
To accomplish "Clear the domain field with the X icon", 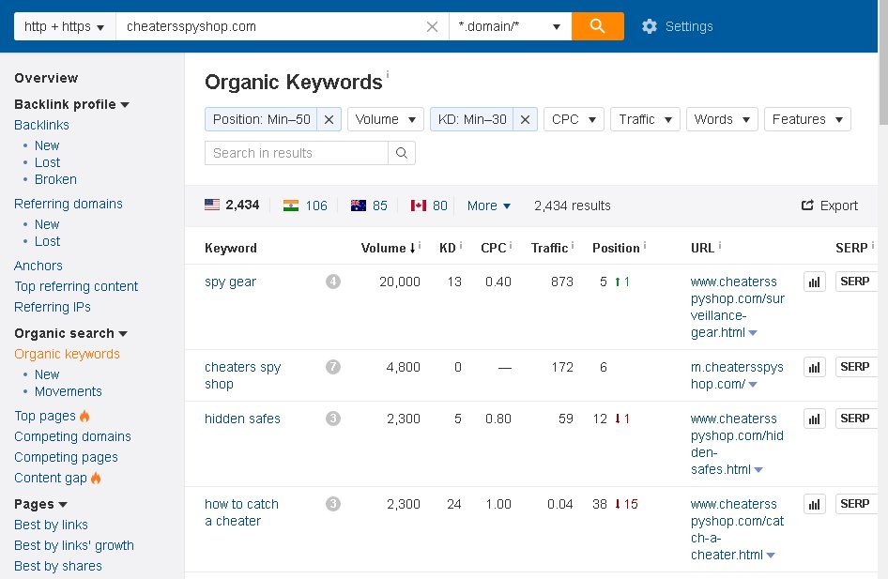I will click(432, 26).
